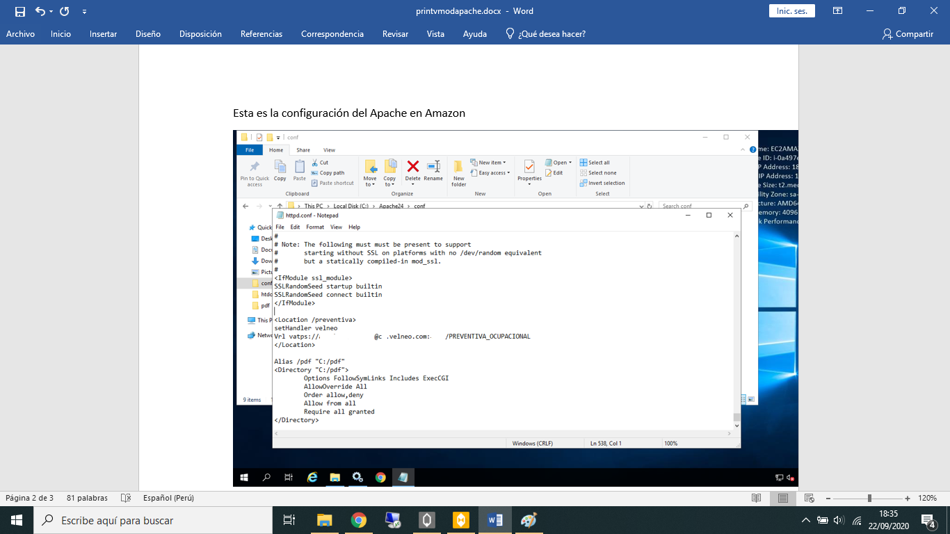
Task: Click the Inic. ses. sign-in button
Action: click(x=791, y=11)
